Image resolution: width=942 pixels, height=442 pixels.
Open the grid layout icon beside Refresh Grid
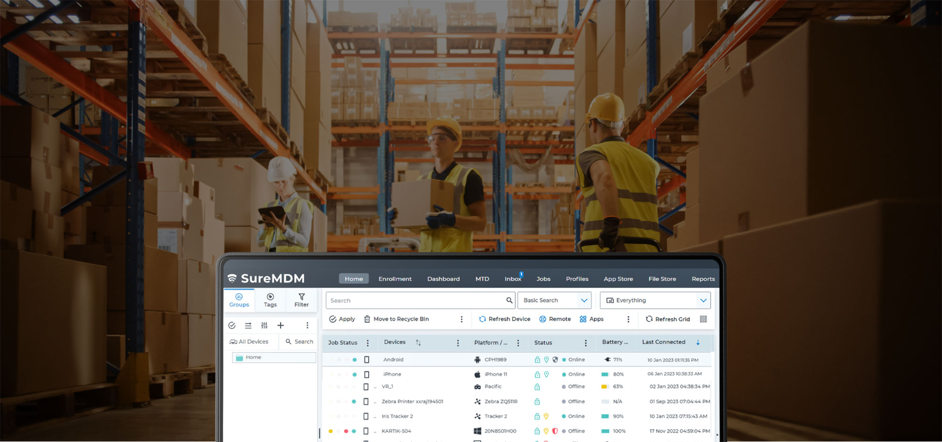click(703, 319)
